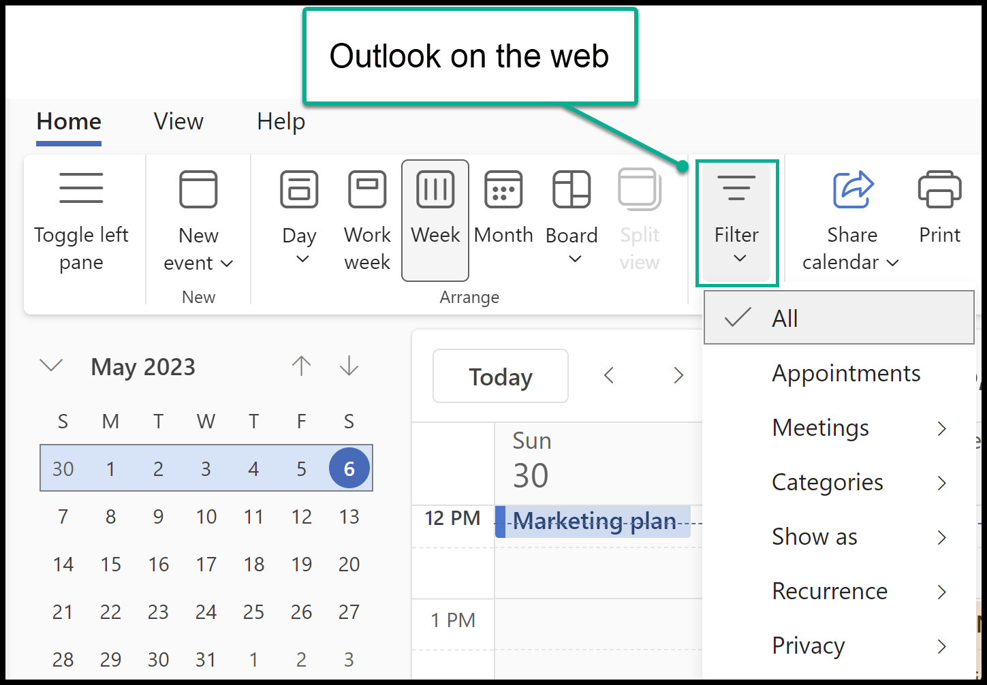Screen dimensions: 987x685
Task: Expand the New event dropdown
Action: (228, 263)
